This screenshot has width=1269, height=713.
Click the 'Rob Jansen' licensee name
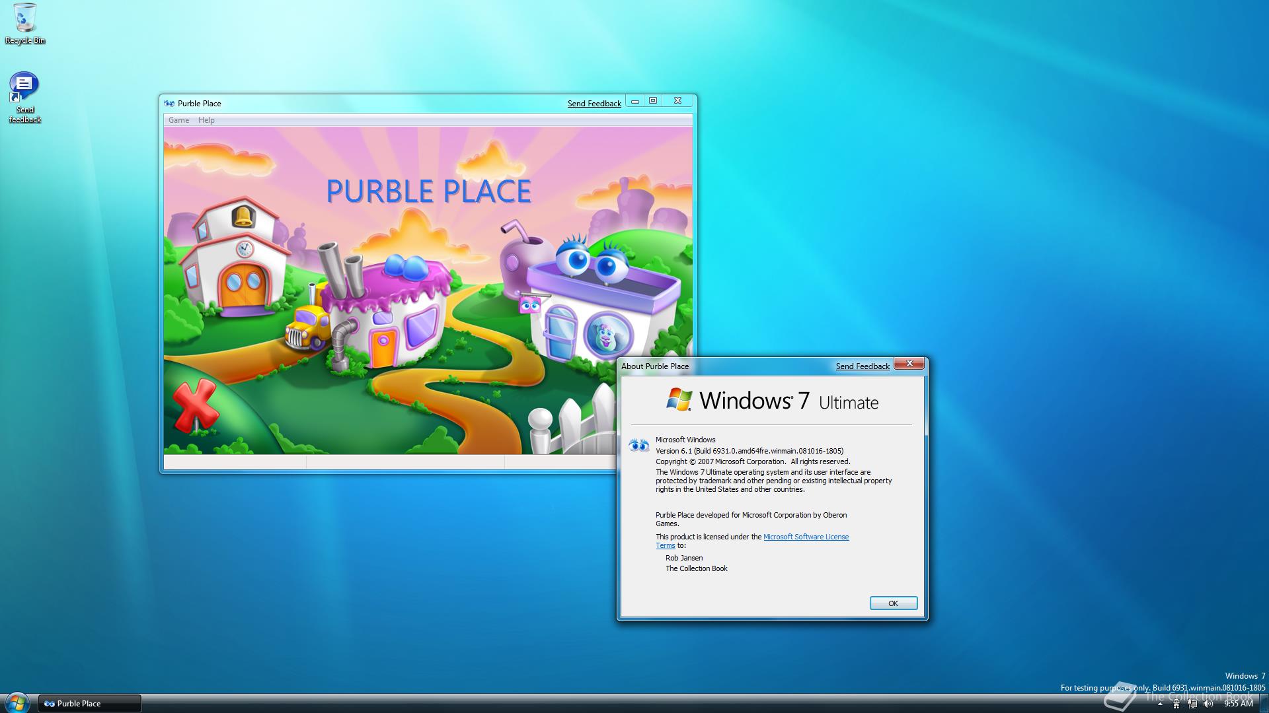click(684, 558)
